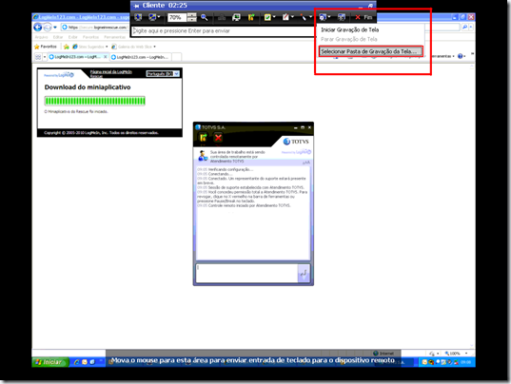The width and height of the screenshot is (511, 384).
Task: Click the send arrow in the TOTVS chat box
Action: click(304, 274)
